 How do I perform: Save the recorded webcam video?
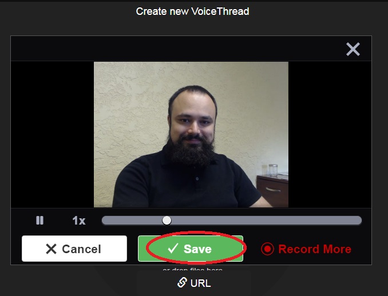pyautogui.click(x=191, y=249)
